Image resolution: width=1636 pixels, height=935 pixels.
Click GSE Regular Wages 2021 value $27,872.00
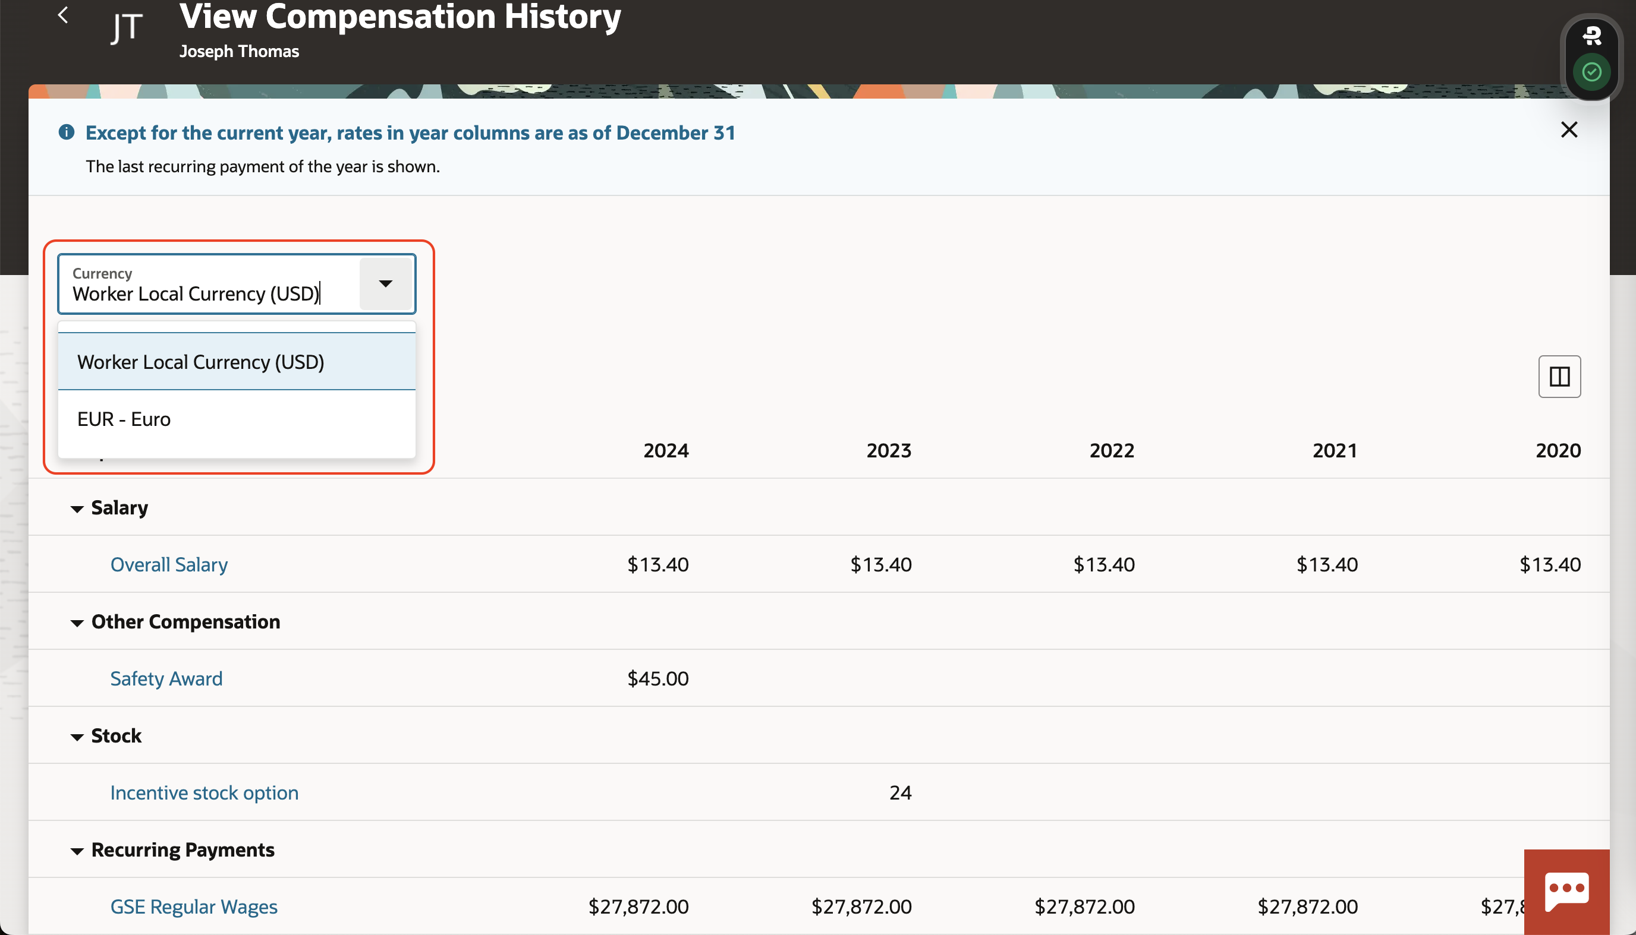click(x=1308, y=906)
